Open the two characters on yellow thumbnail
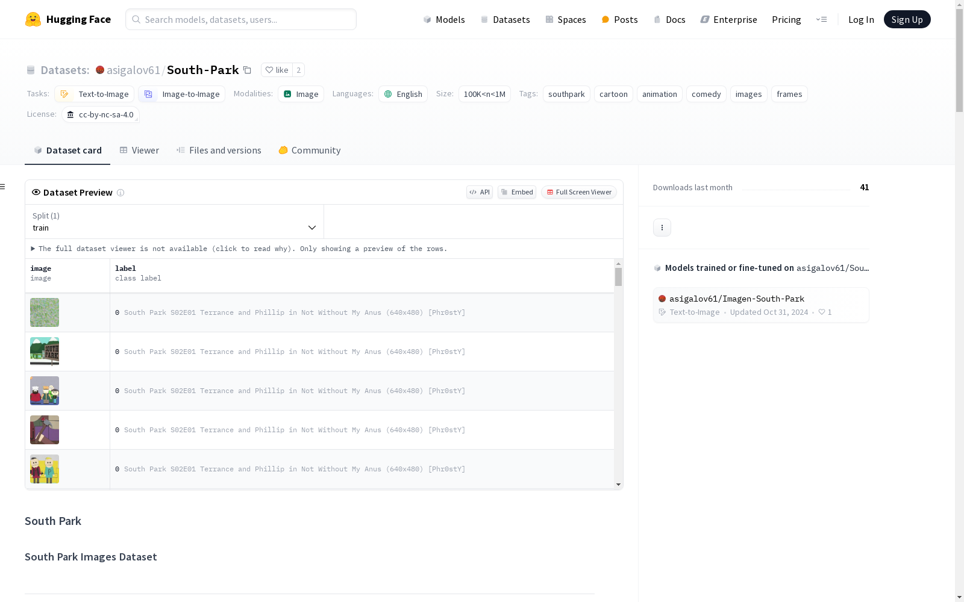The image size is (964, 602). [x=45, y=469]
